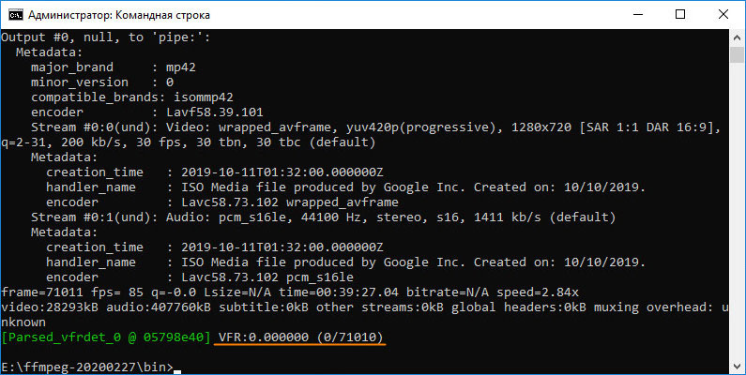
Task: Click the scrollbar down arrow
Action: click(737, 366)
